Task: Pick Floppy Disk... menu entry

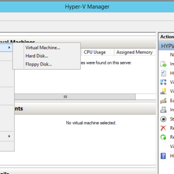Action: coord(39,64)
